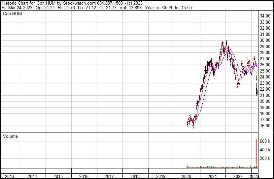This screenshot has height=179, width=274.
Task: Click the 34.00 price axis label
Action: (x=265, y=16)
